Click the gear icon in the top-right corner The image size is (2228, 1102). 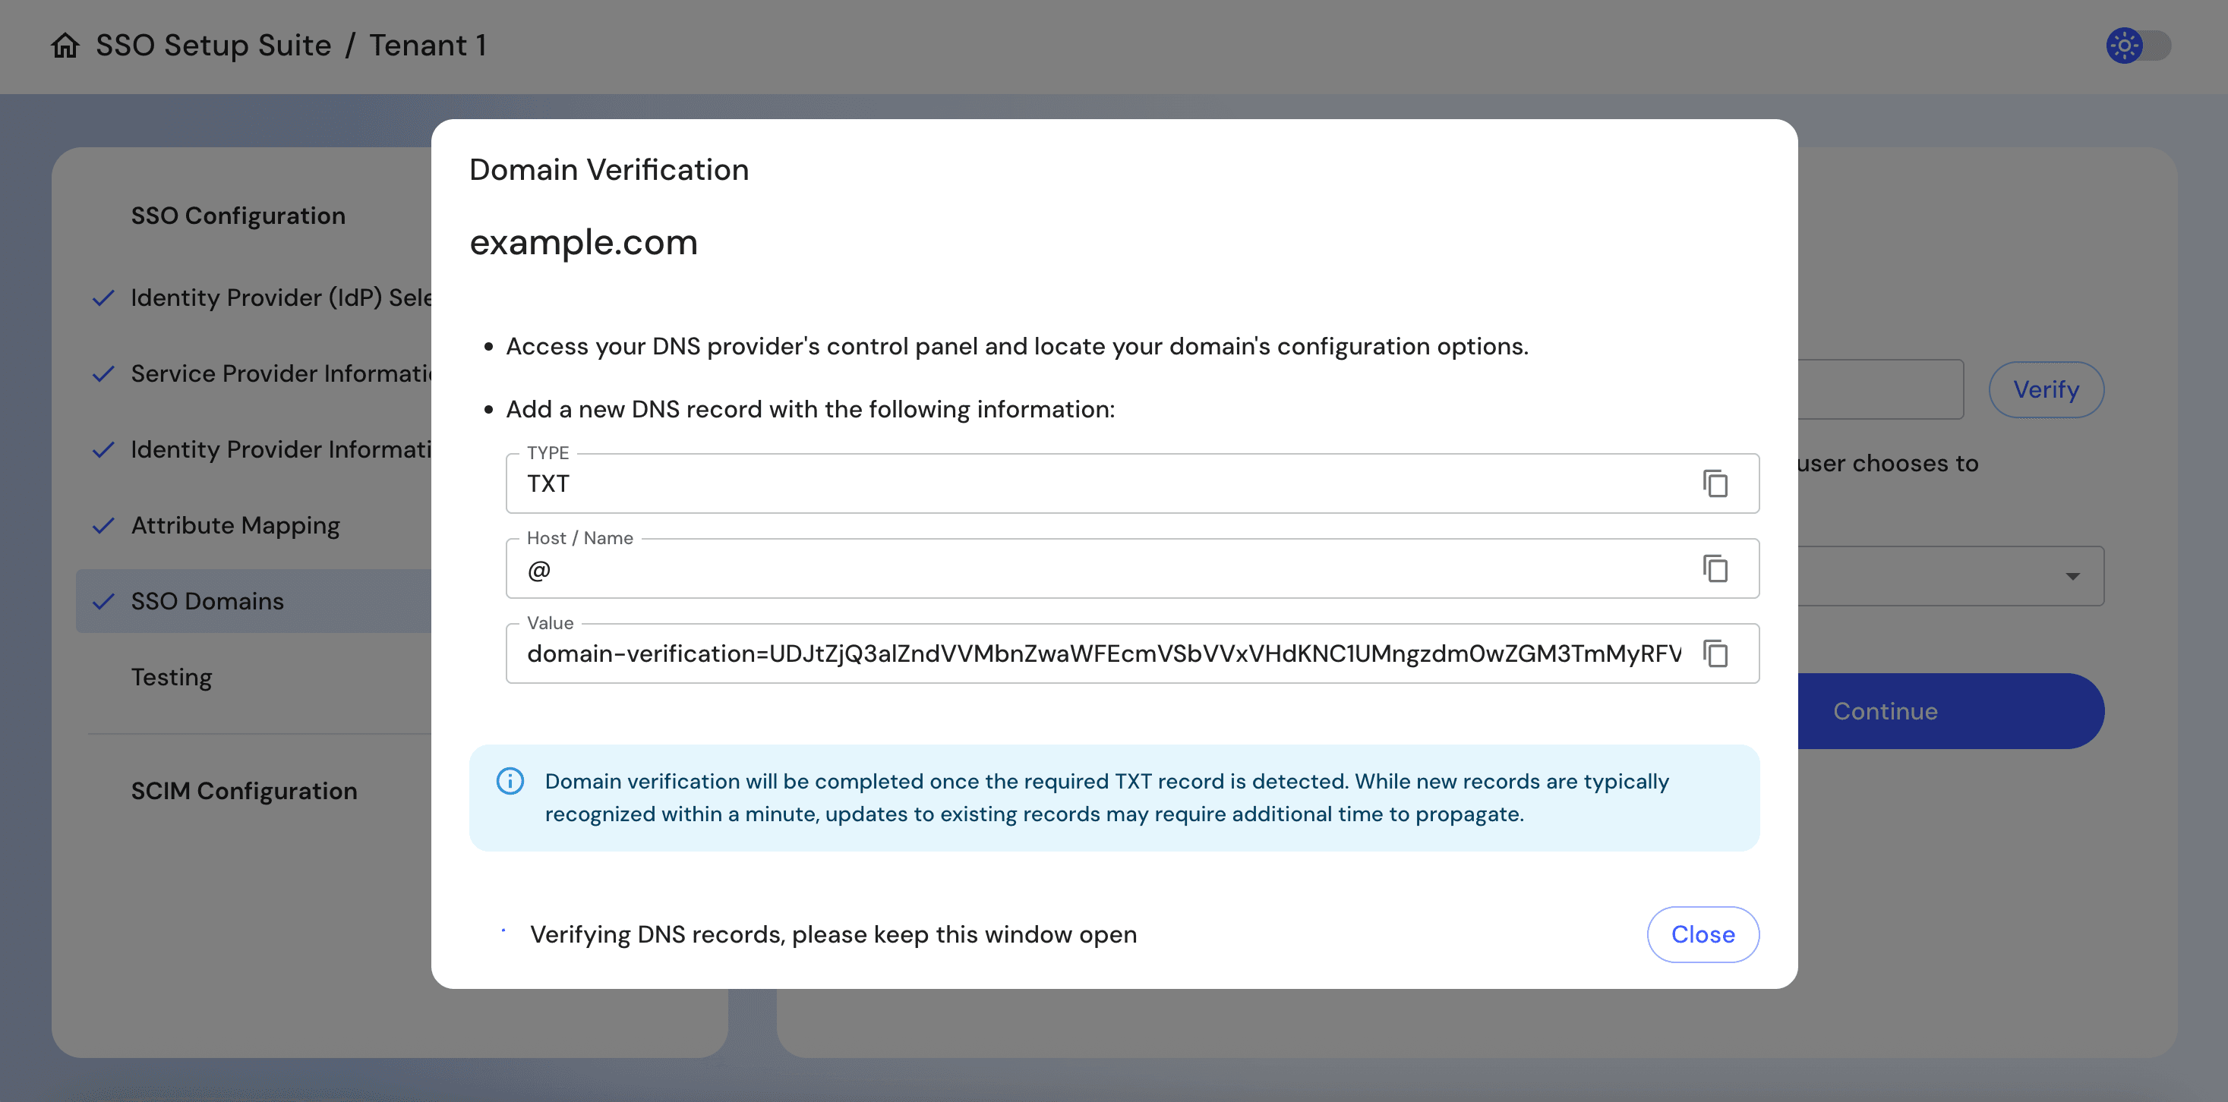tap(2123, 46)
